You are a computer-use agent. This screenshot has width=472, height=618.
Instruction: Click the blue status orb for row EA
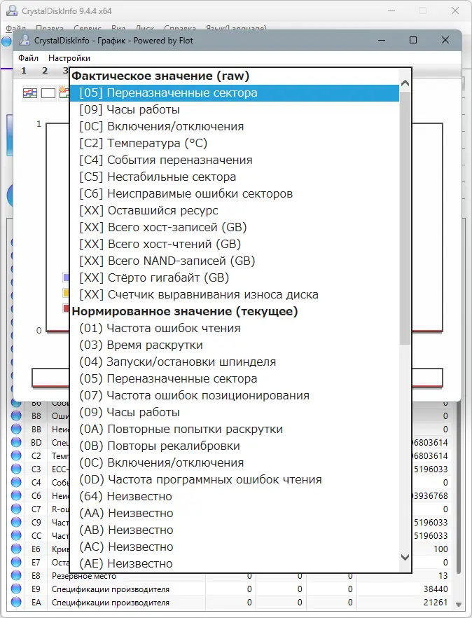16,603
